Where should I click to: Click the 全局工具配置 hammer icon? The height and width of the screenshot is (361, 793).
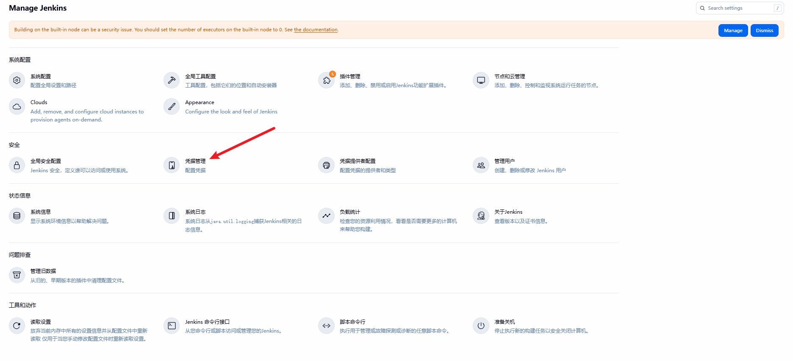point(172,80)
